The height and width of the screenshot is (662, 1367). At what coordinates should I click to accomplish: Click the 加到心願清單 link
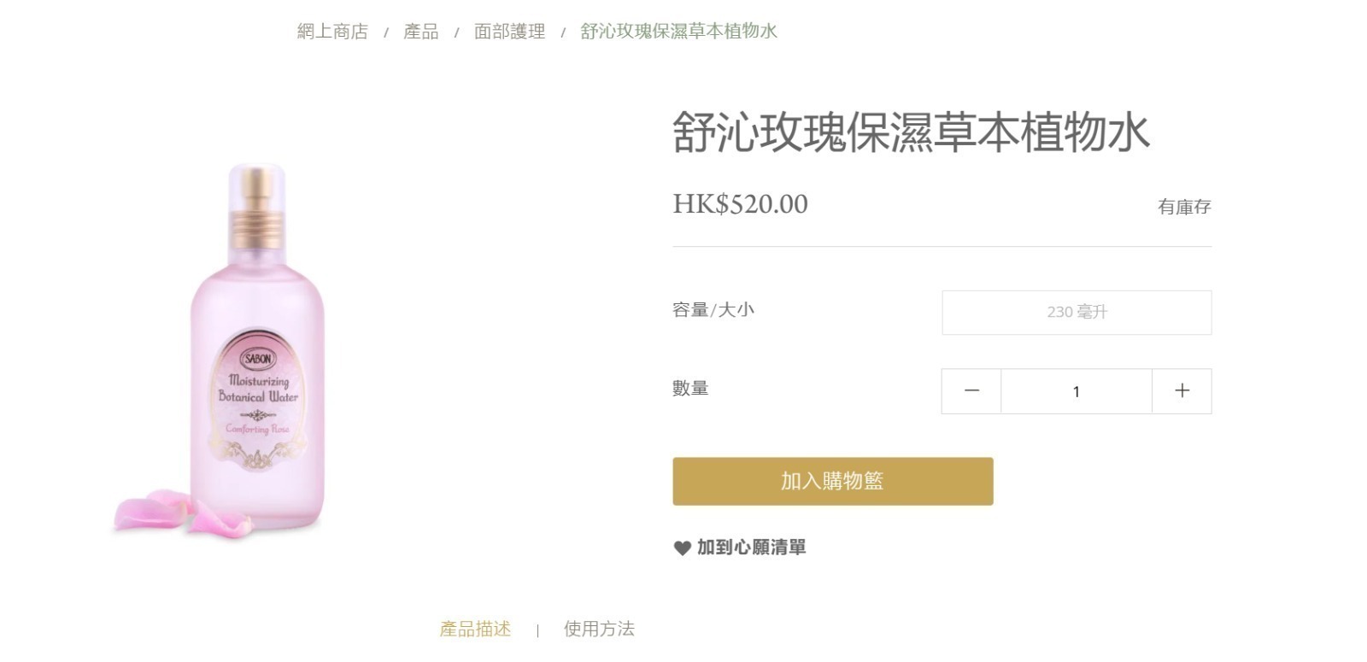coord(752,548)
